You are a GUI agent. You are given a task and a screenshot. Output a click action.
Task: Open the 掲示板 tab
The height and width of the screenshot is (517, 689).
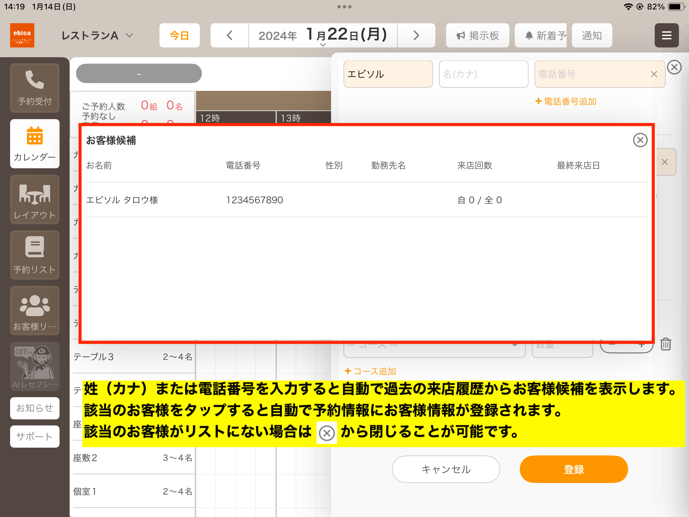point(477,35)
